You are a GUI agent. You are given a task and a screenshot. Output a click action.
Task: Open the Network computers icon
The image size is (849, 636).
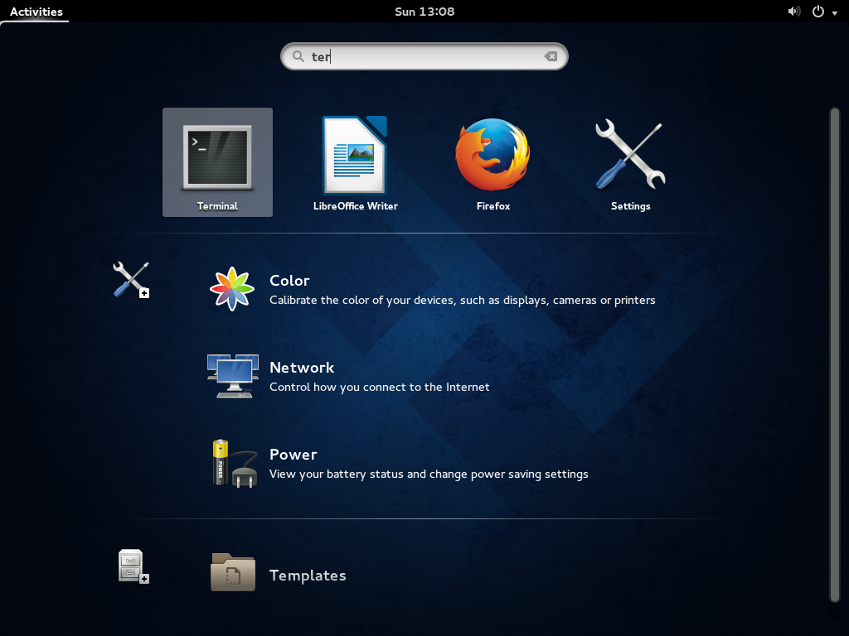[233, 376]
